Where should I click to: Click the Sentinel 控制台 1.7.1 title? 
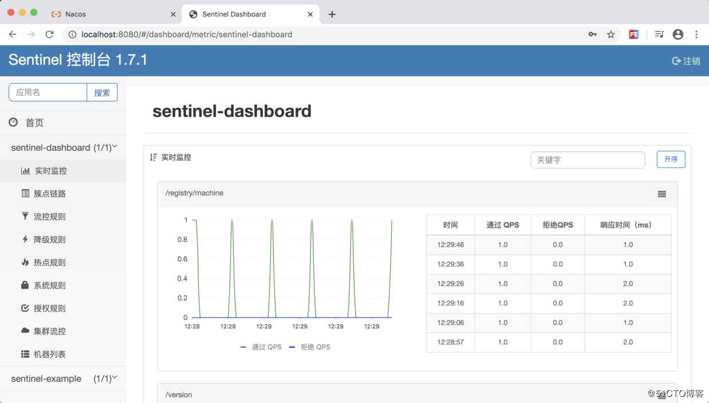[x=78, y=59]
